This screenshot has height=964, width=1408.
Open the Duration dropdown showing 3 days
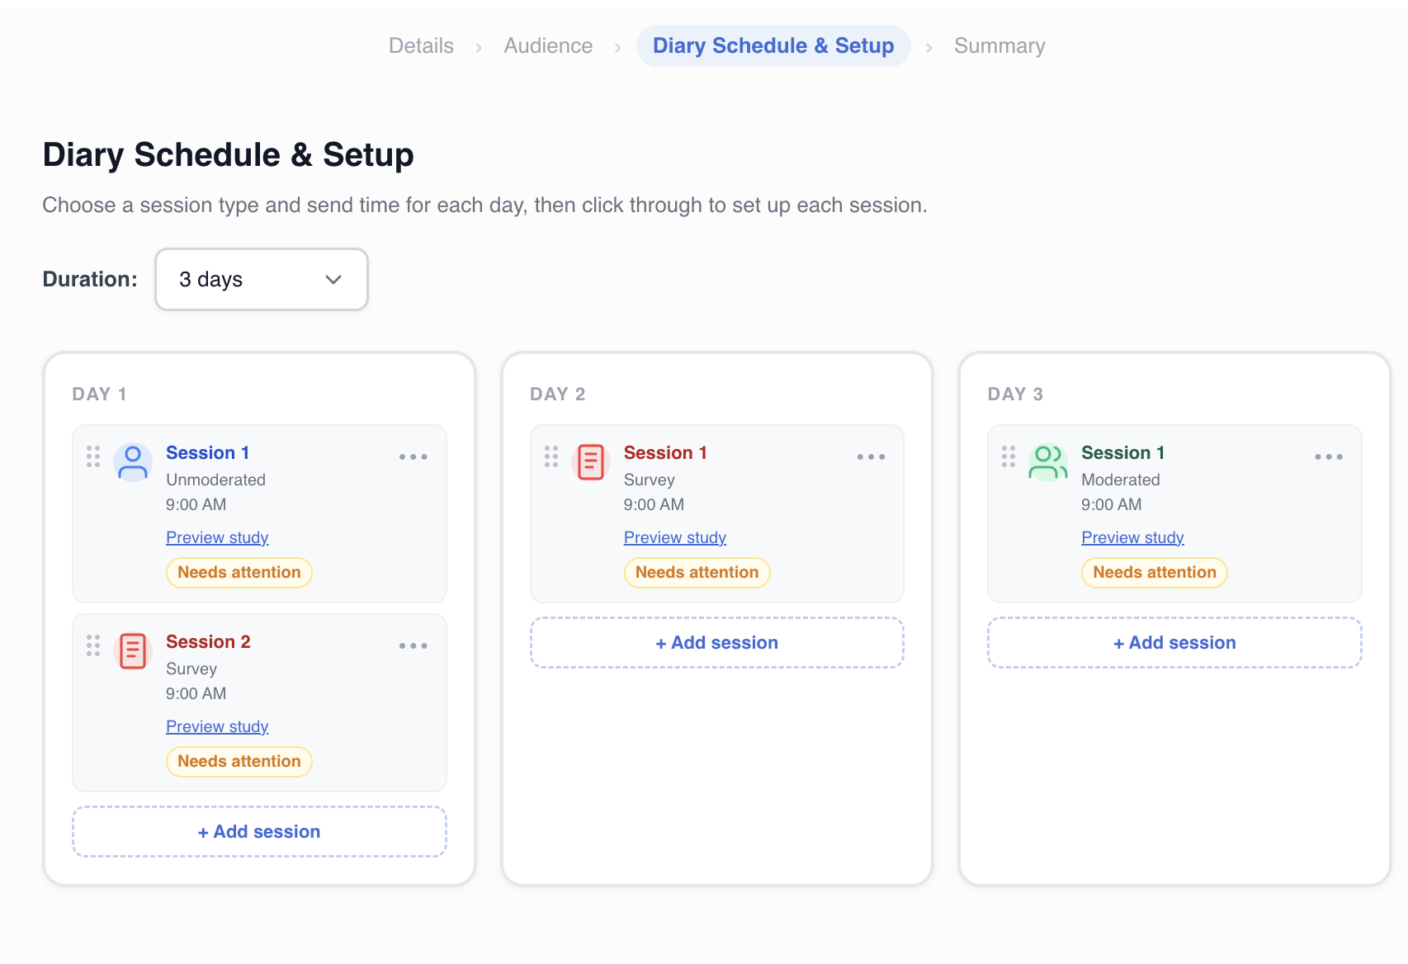261,280
